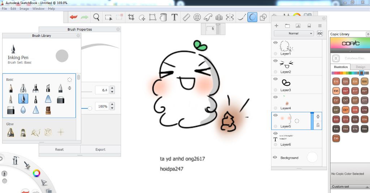Hide Layer2 with its eye icon
Screen dimensions: 370x193
[275, 61]
